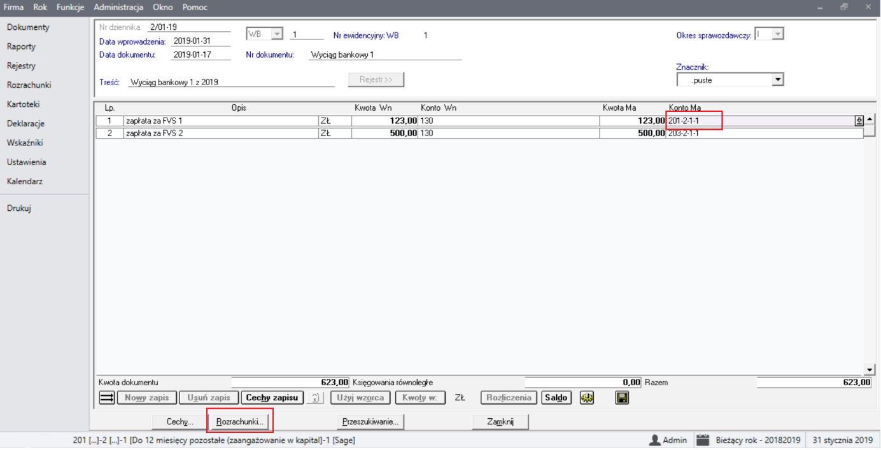Viewport: 881px width, 450px height.
Task: Click the row-switch arrows icon beside Nowy zapis
Action: point(107,398)
